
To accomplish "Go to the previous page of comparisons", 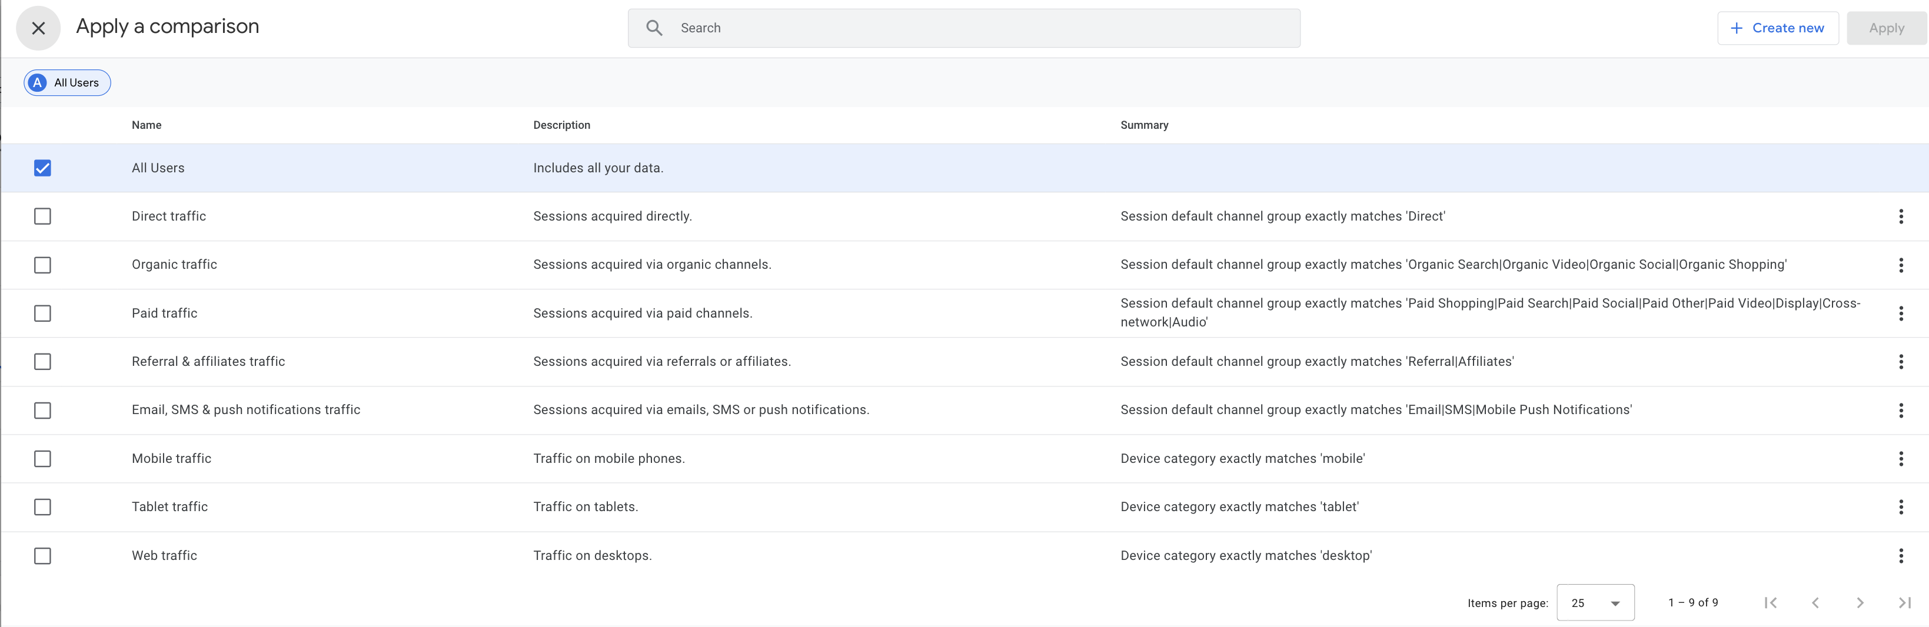I will coord(1814,603).
